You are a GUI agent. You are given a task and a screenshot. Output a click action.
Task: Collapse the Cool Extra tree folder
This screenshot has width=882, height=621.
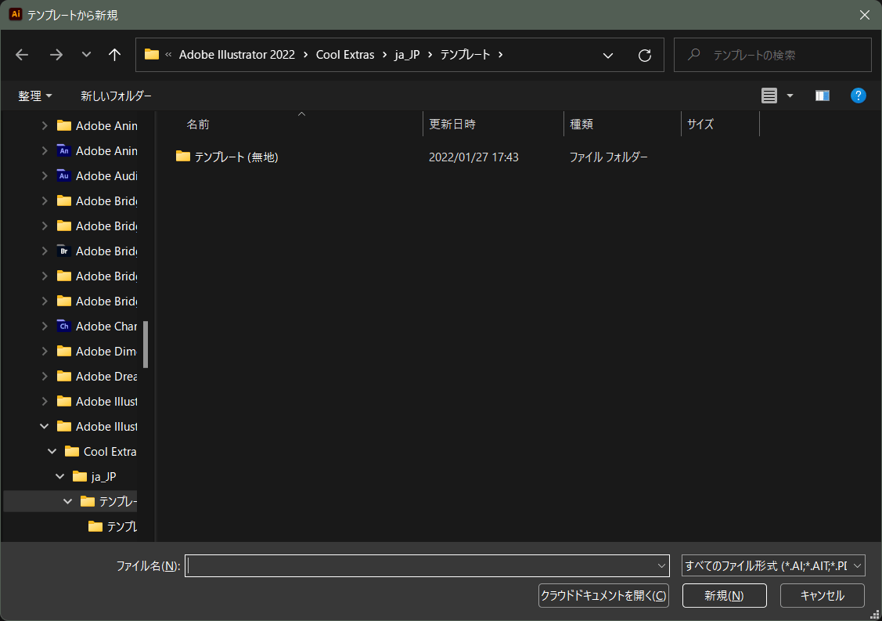pos(52,452)
